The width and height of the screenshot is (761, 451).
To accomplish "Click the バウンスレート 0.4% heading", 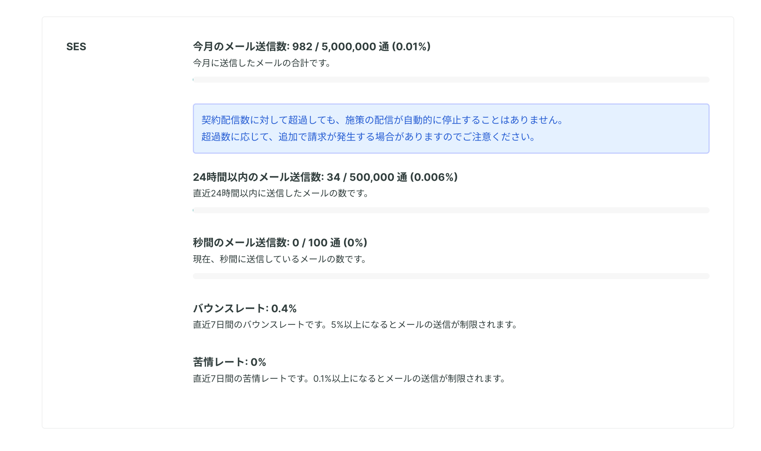I will 245,308.
